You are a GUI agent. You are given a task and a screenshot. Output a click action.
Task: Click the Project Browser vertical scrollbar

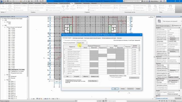click(28, 59)
